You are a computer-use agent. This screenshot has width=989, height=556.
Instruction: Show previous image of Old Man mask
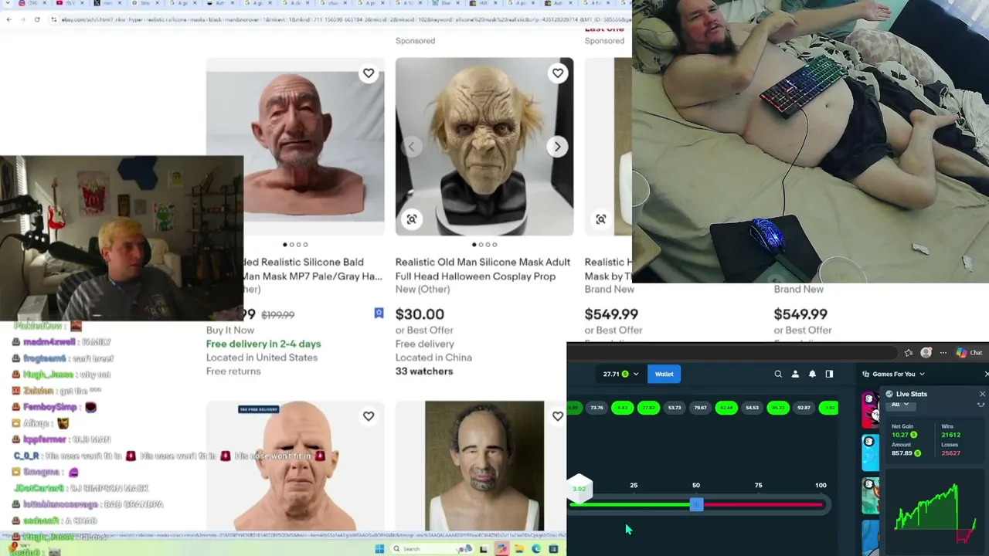point(412,147)
